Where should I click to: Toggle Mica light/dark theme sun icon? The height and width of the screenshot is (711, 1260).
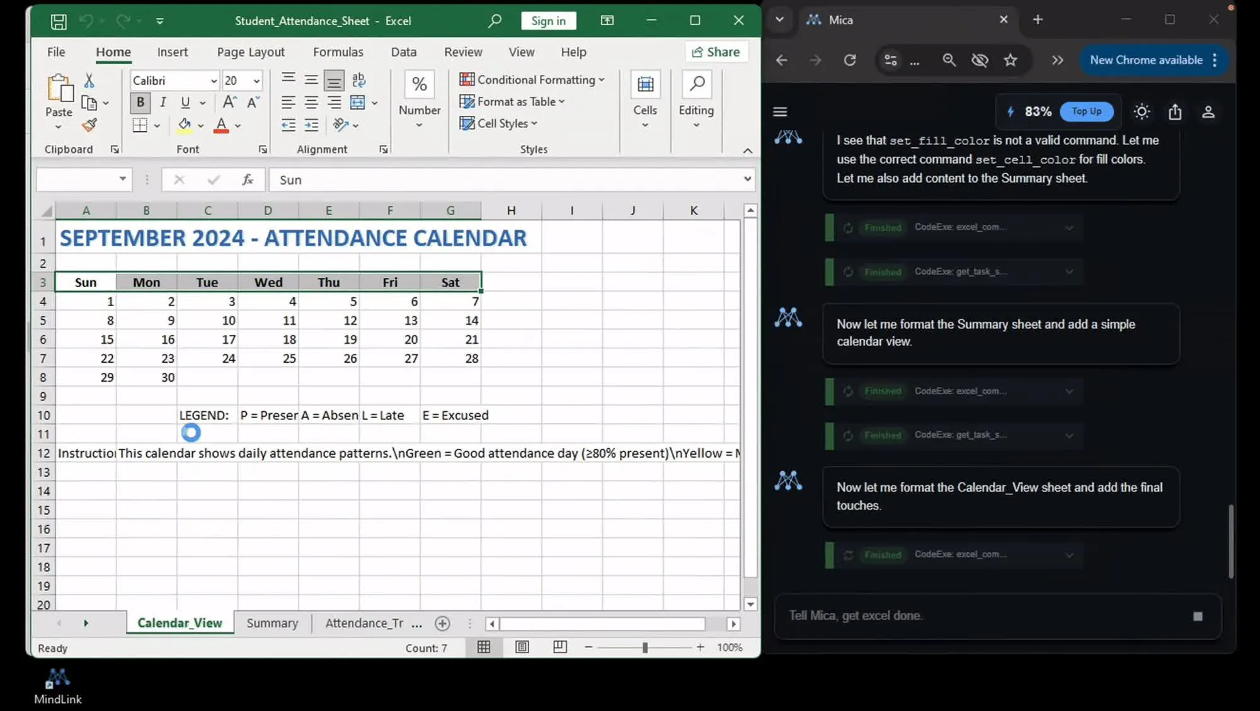1142,111
